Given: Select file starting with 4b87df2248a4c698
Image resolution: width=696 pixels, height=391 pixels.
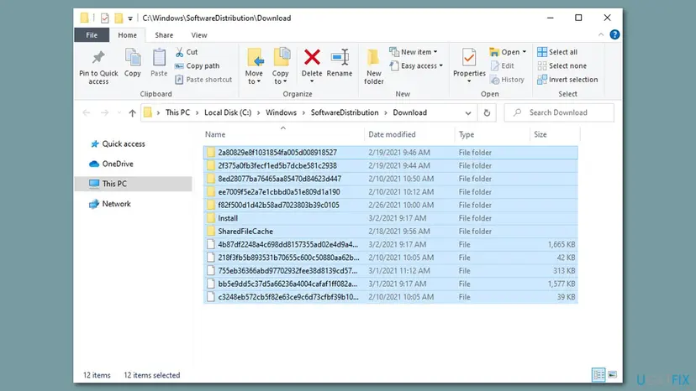Looking at the screenshot, I should 391,244.
